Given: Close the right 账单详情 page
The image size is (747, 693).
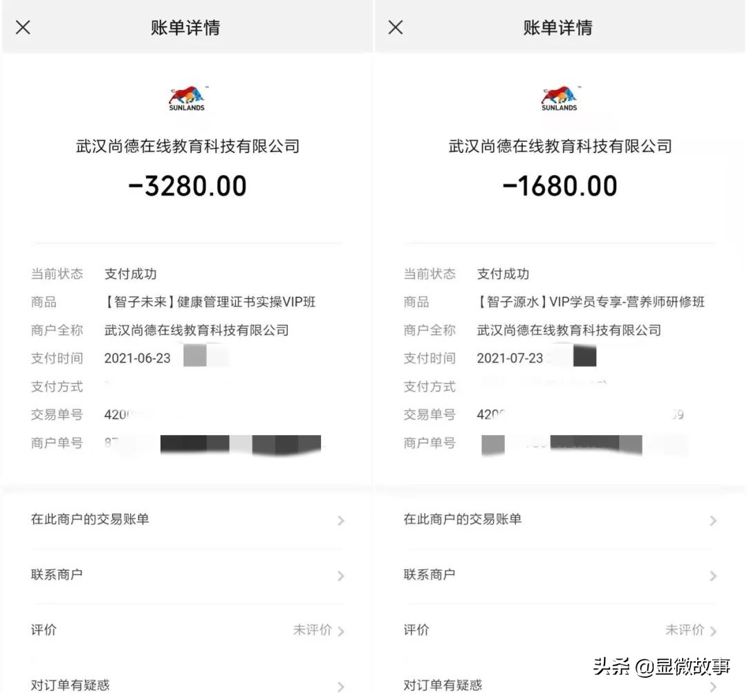Looking at the screenshot, I should click(395, 27).
